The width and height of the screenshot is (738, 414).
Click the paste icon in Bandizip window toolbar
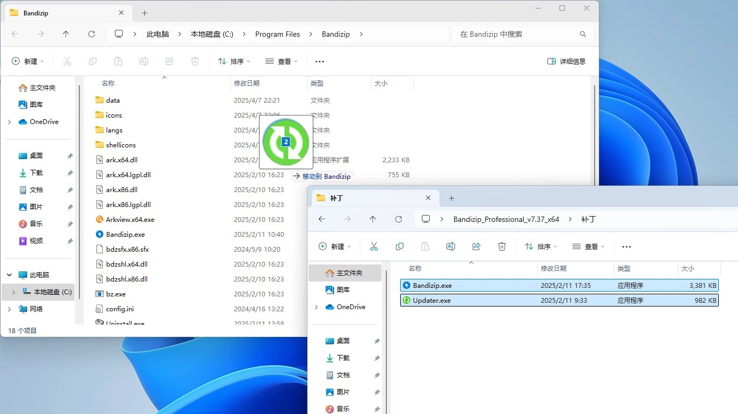118,62
